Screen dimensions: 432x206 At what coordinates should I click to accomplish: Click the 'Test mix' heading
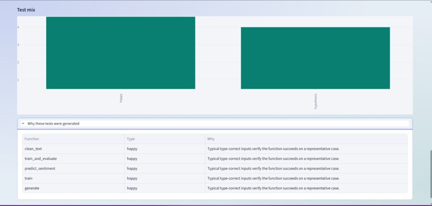pos(26,10)
